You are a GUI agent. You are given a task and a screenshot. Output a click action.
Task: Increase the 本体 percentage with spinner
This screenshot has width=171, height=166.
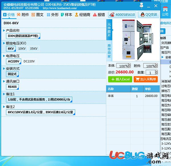(130, 64)
